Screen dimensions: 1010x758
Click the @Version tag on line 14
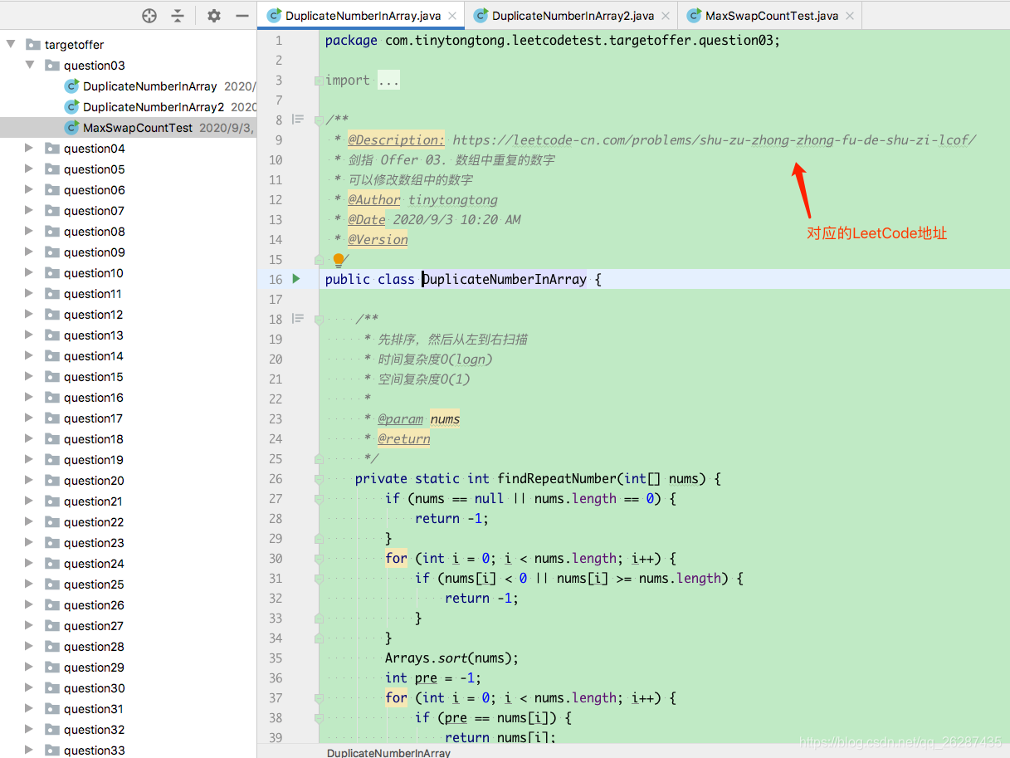pos(378,240)
